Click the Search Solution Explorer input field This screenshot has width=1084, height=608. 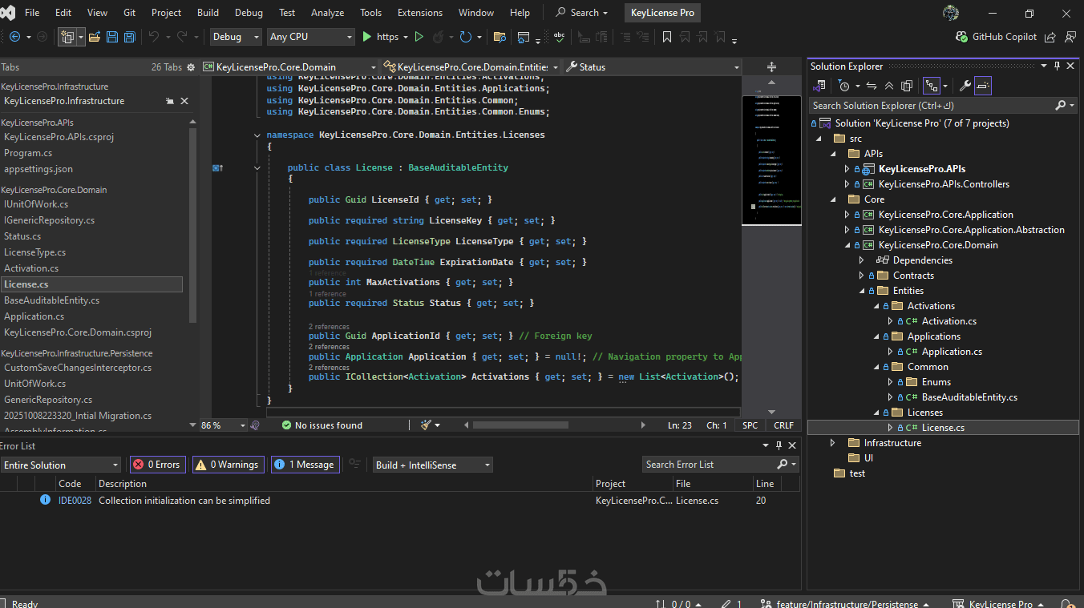point(930,105)
